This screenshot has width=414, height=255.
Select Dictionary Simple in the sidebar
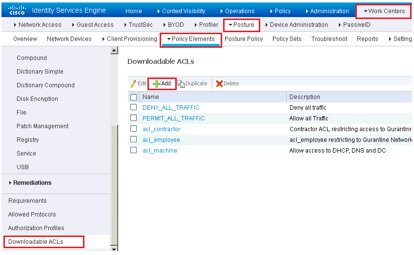coord(40,72)
